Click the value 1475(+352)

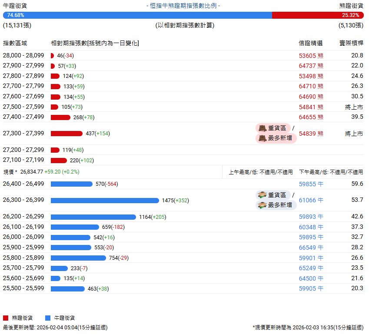[x=175, y=201]
